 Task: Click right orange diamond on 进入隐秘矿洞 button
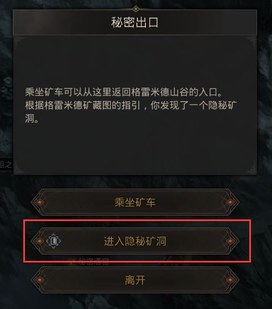coord(230,241)
